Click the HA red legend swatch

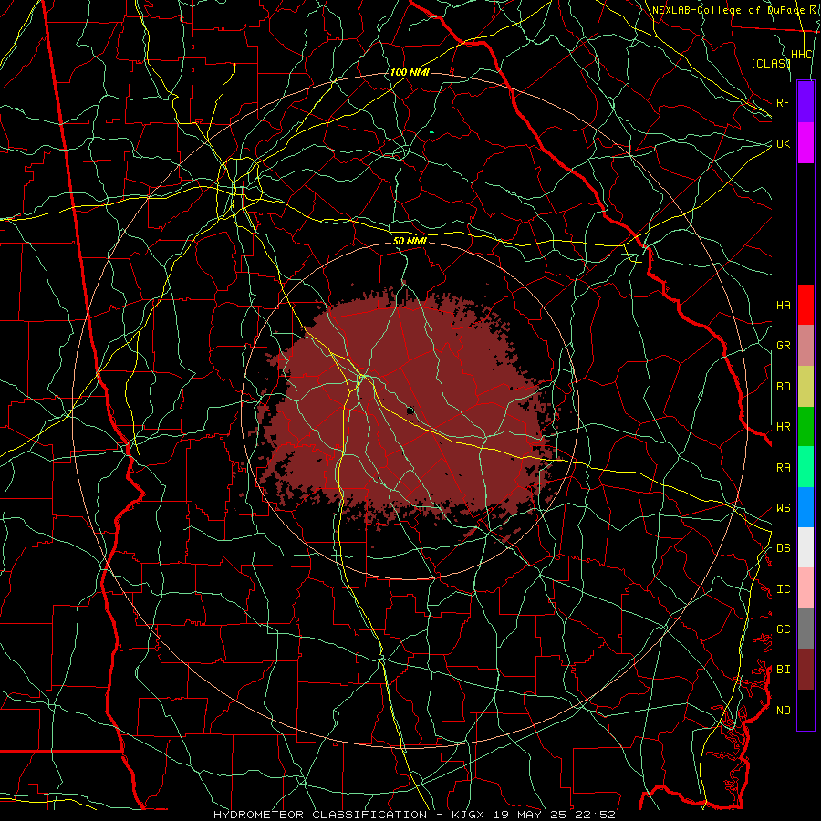[x=805, y=305]
